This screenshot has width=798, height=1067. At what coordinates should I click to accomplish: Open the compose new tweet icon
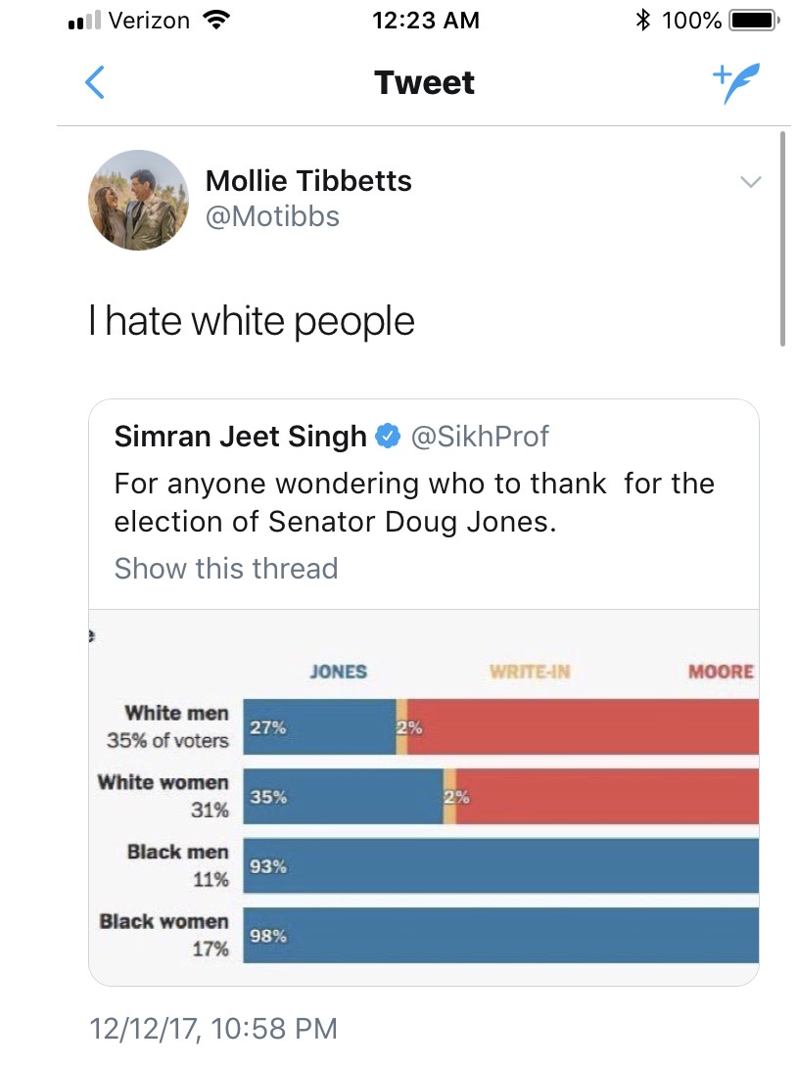(x=735, y=83)
